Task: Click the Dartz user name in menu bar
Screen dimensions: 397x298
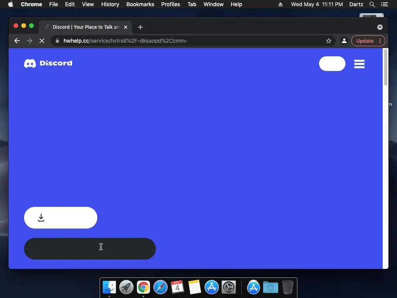Action: (356, 4)
